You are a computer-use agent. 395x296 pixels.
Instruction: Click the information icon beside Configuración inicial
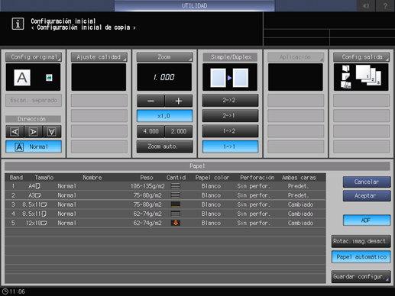pyautogui.click(x=18, y=24)
